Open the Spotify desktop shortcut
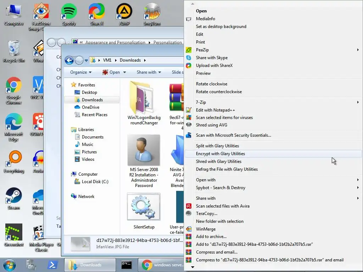 coord(69,14)
